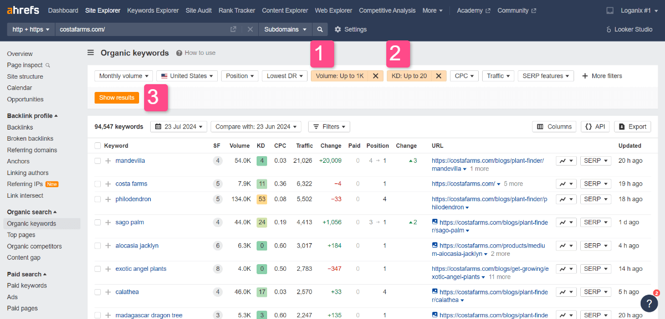Screen dimensions: 665x319
Task: Open the CPC filter dropdown
Action: coord(464,76)
